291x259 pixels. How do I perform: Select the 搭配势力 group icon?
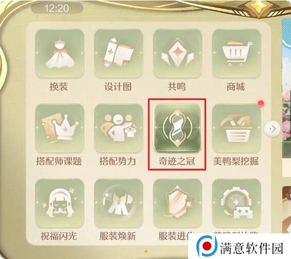click(x=118, y=128)
